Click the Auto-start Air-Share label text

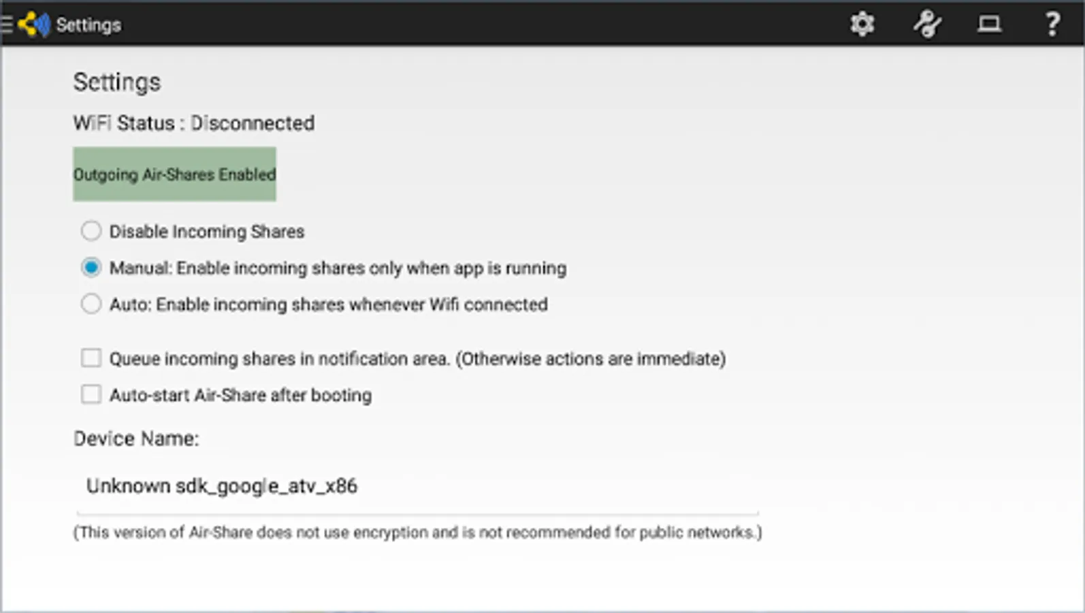[x=240, y=395]
